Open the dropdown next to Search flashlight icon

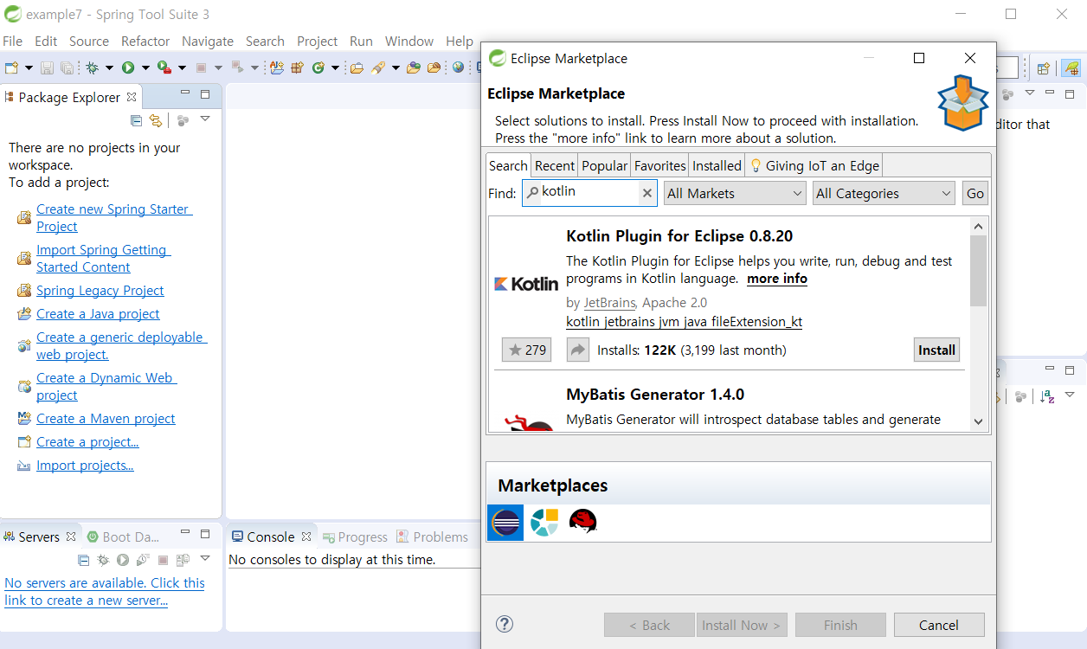pos(396,67)
